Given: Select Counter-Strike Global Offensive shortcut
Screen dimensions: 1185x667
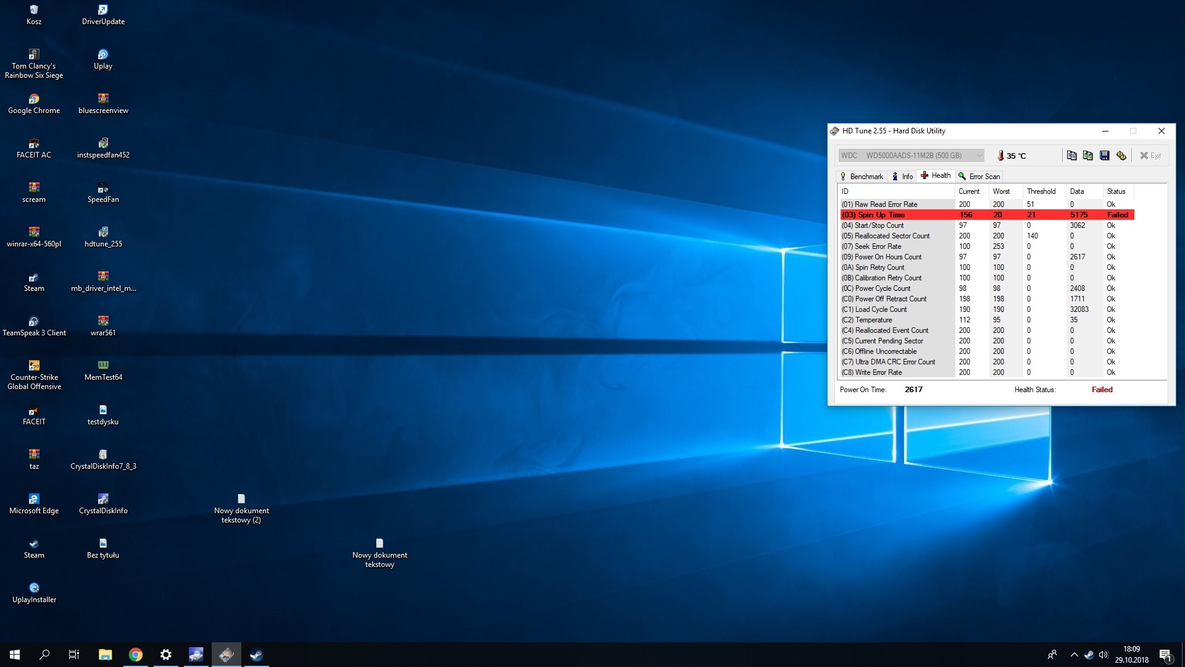Looking at the screenshot, I should (x=34, y=375).
